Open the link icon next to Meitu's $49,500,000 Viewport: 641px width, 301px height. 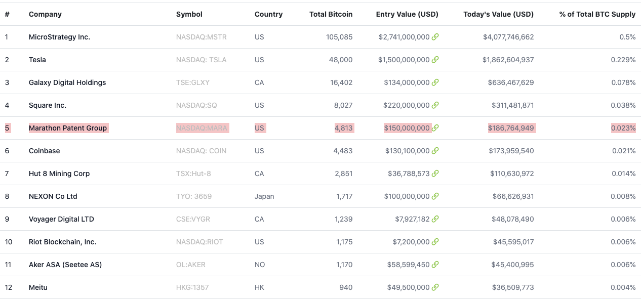click(x=435, y=287)
